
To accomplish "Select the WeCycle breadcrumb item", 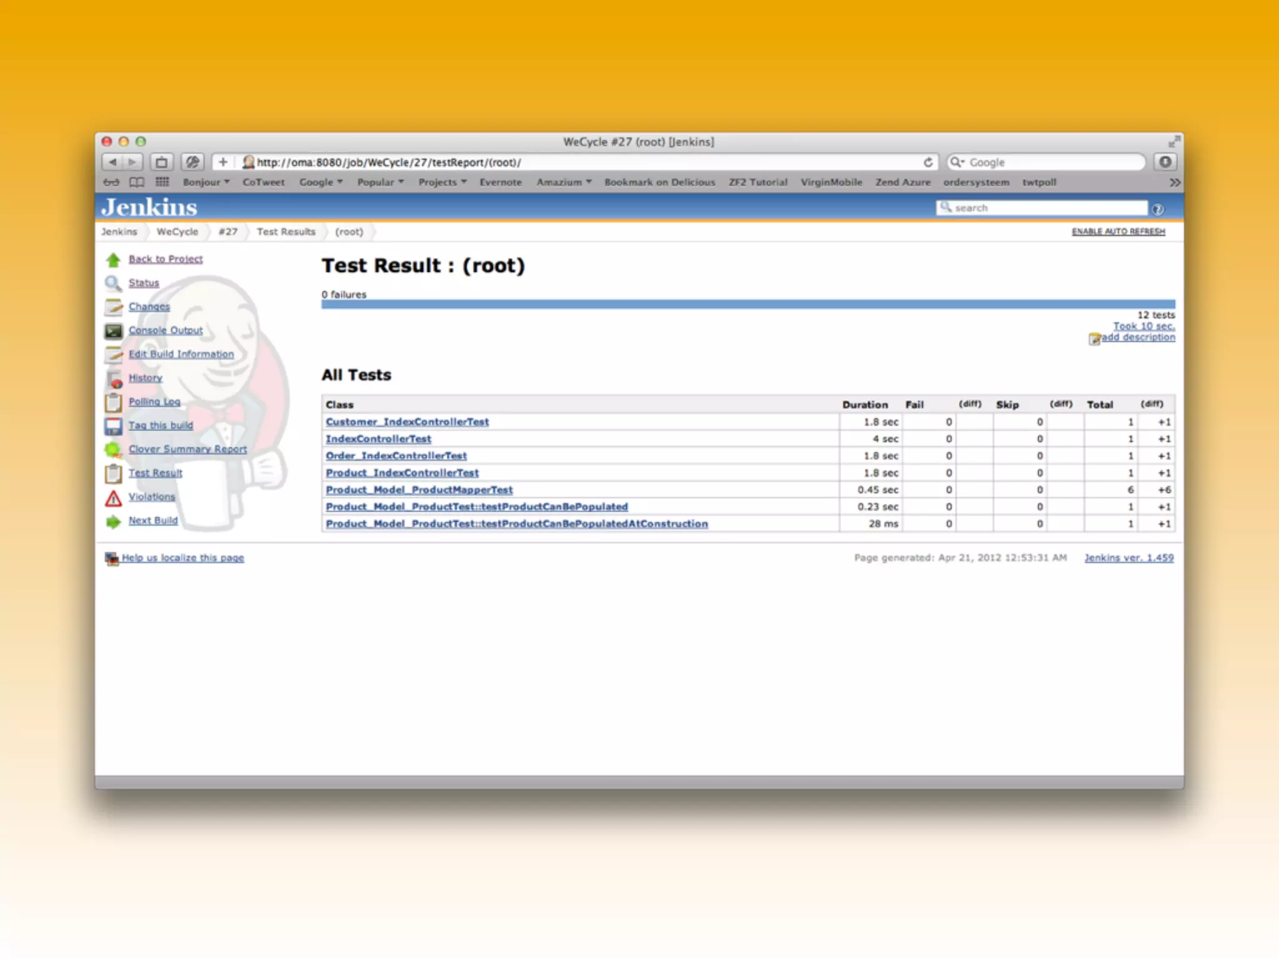I will coord(177,232).
